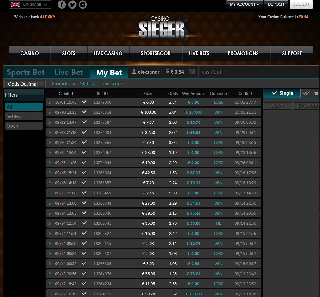Click checkmark icon on bet 13276904
This screenshot has height=297, width=320.
pos(84,132)
